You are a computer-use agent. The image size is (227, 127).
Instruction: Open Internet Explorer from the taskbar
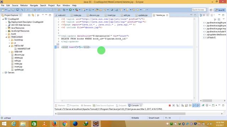[13, 124]
